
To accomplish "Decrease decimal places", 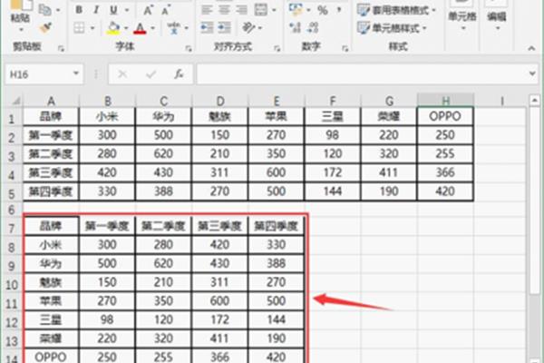I will tap(313, 28).
